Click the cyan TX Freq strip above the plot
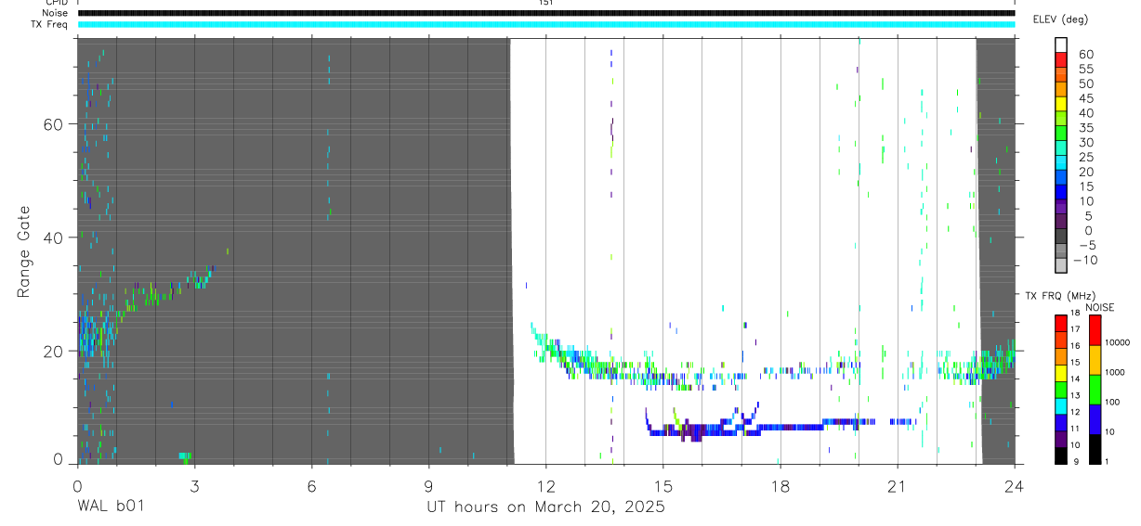The height and width of the screenshot is (526, 1141). (x=546, y=24)
